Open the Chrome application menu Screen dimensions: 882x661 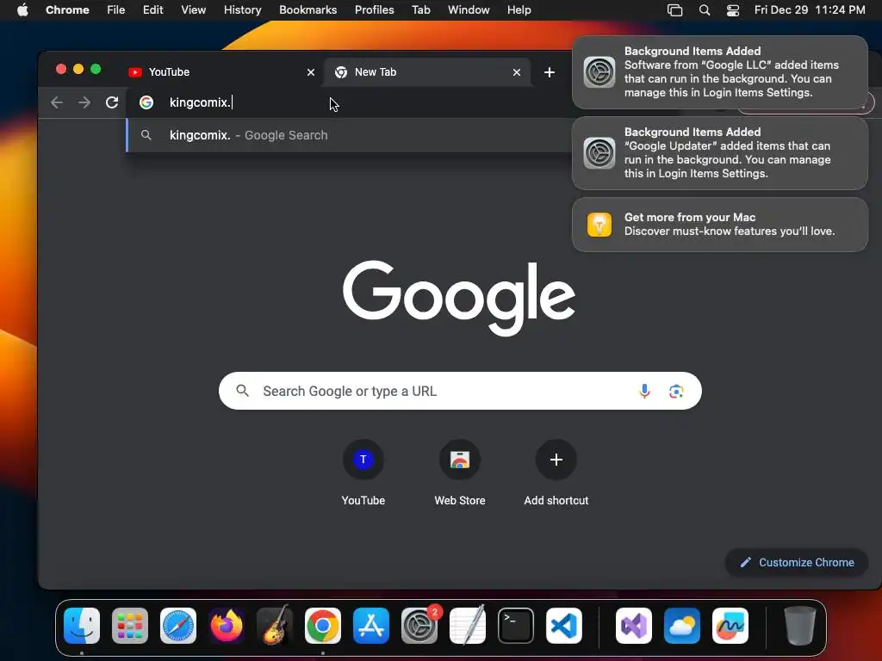(67, 9)
